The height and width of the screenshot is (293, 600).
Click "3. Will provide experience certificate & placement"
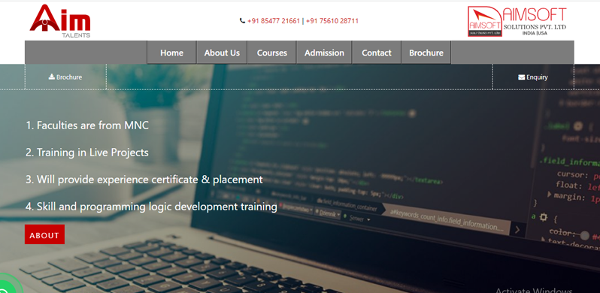[144, 180]
